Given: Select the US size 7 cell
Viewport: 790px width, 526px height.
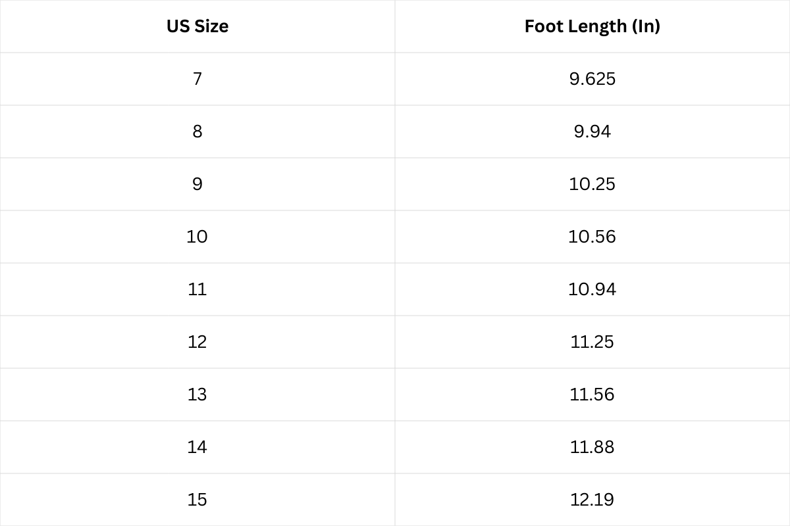Looking at the screenshot, I should [x=197, y=79].
